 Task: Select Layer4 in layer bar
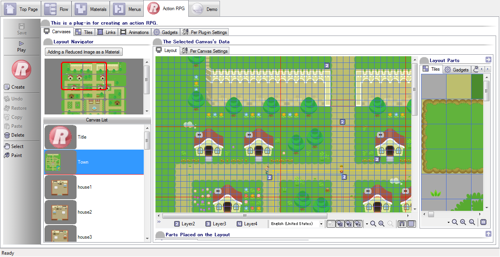point(247,224)
